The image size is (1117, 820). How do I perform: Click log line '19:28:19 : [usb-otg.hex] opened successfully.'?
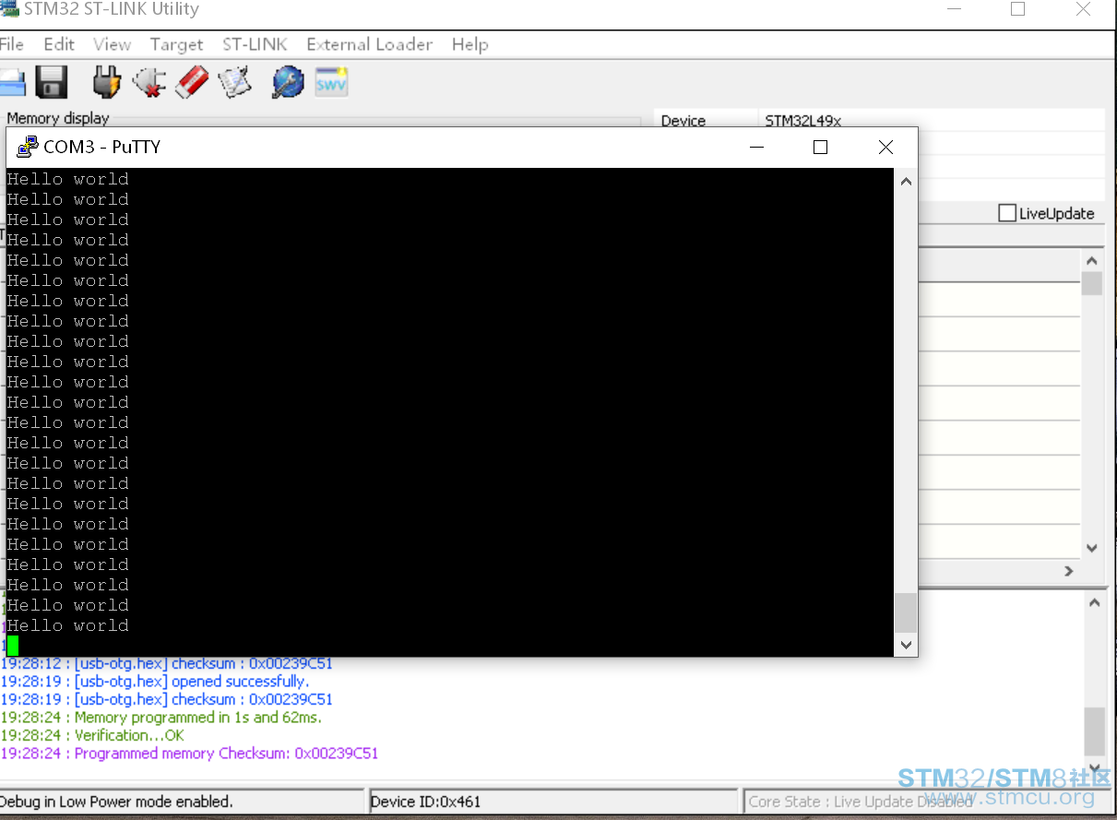155,681
